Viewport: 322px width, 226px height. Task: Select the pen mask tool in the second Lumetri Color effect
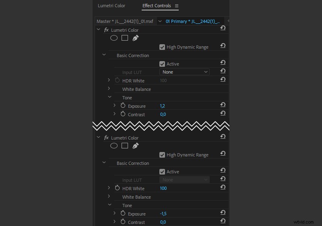(x=135, y=146)
